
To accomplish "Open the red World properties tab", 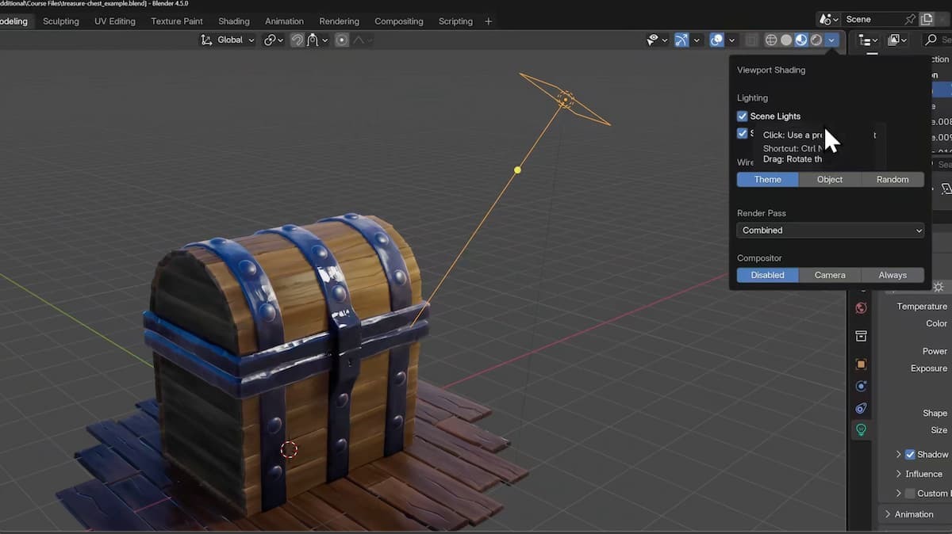I will (862, 308).
